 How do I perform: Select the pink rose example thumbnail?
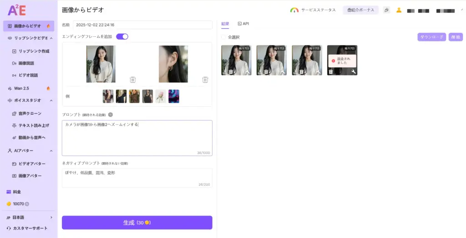click(x=161, y=96)
